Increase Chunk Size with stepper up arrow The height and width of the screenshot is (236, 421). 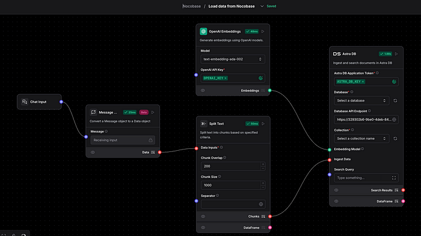coord(263,183)
